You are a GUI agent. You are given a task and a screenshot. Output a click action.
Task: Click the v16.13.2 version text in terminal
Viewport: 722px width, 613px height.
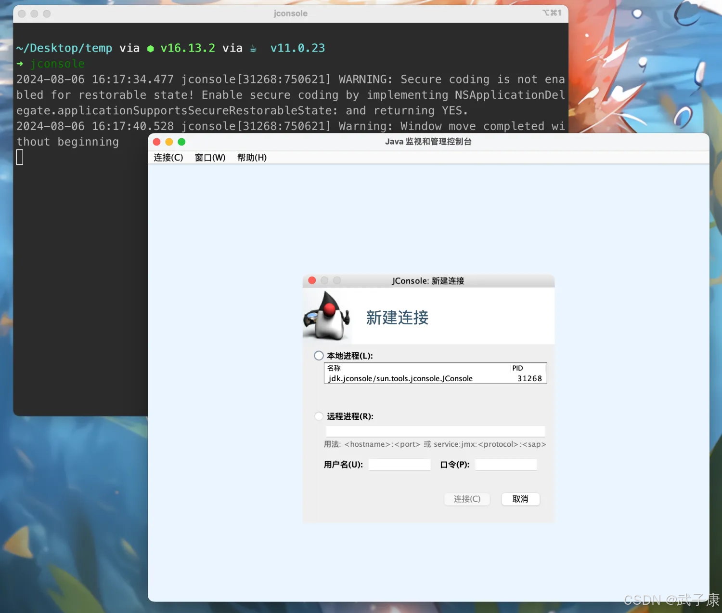tap(188, 48)
